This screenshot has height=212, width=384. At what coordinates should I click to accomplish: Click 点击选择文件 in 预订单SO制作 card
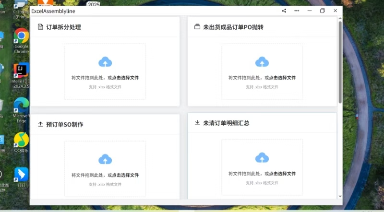(x=125, y=175)
